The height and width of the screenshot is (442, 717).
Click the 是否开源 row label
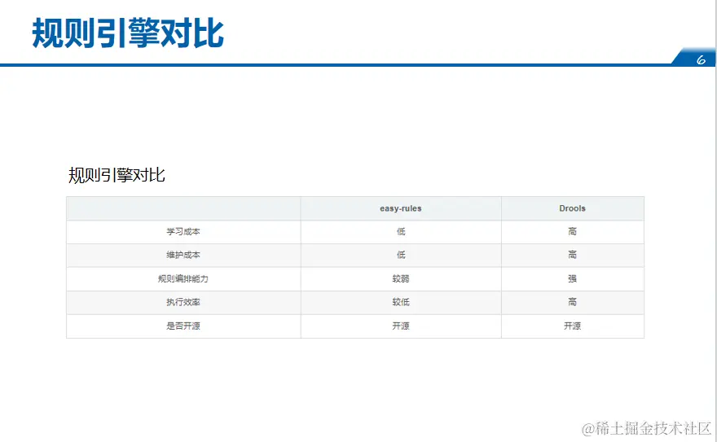[x=183, y=326]
